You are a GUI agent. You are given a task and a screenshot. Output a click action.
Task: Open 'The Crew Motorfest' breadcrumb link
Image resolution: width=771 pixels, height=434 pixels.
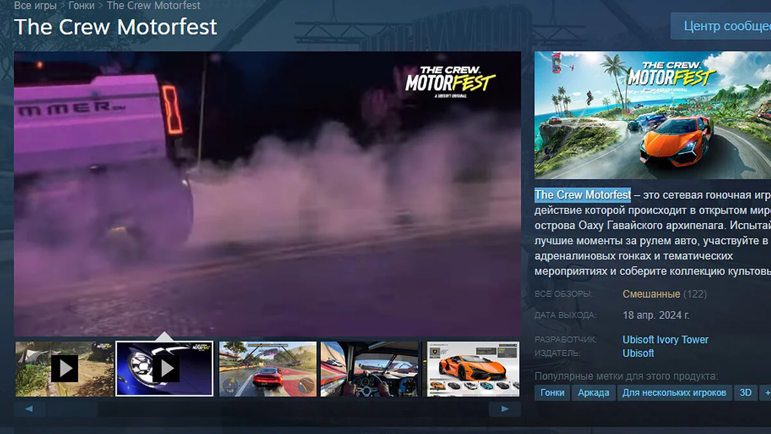click(x=154, y=5)
